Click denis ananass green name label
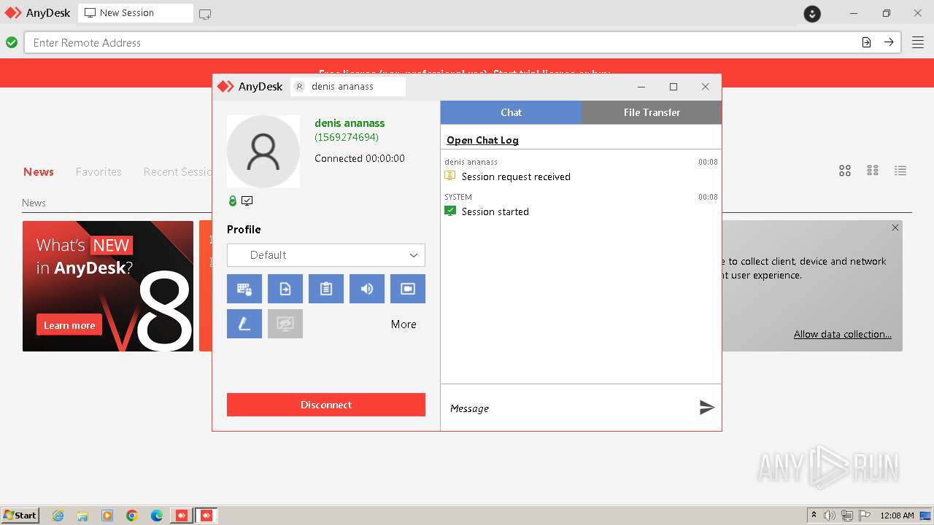Image resolution: width=934 pixels, height=525 pixels. [x=350, y=123]
